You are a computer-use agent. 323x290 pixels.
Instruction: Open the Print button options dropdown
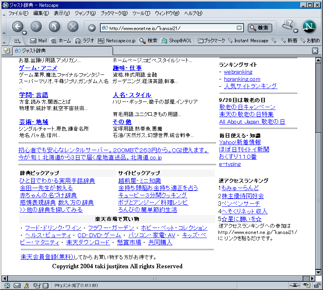click(x=296, y=31)
